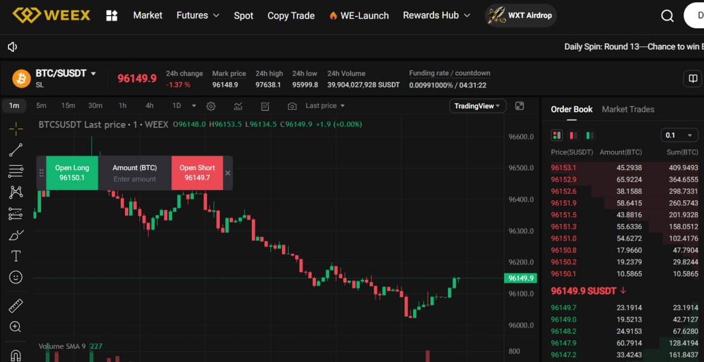Viewport: 704px width, 362px height.
Task: Click the announcement speaker icon
Action: [13, 46]
